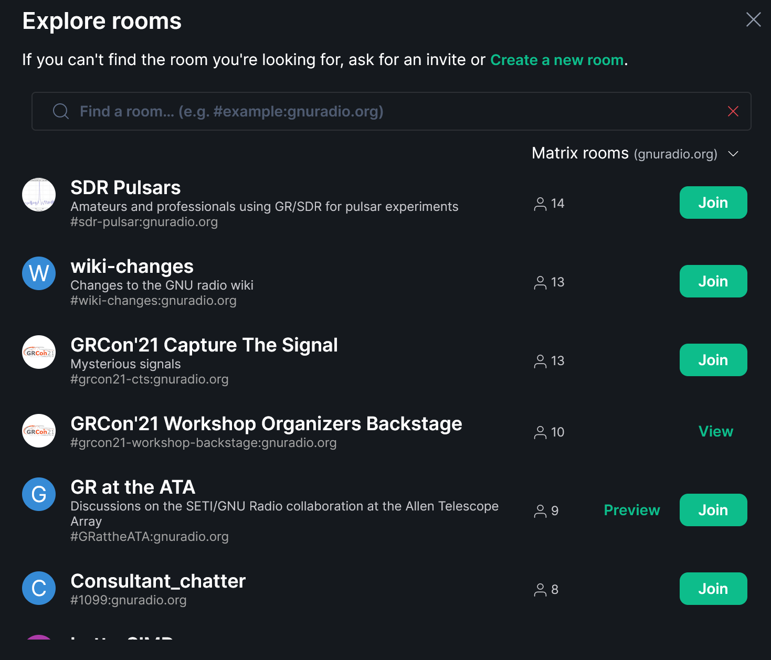
Task: Click GRCon'21 Capture The Signal avatar
Action: 39,352
